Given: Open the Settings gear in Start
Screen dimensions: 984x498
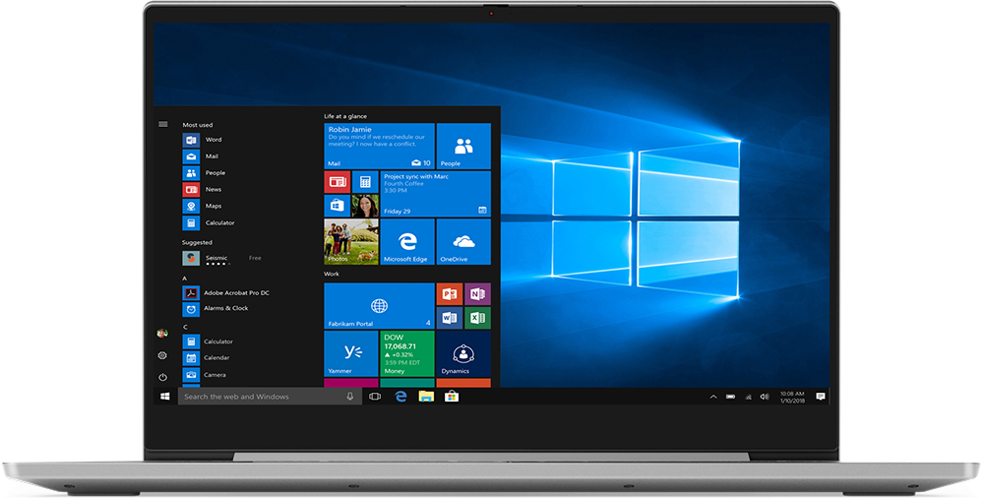Looking at the screenshot, I should [162, 355].
